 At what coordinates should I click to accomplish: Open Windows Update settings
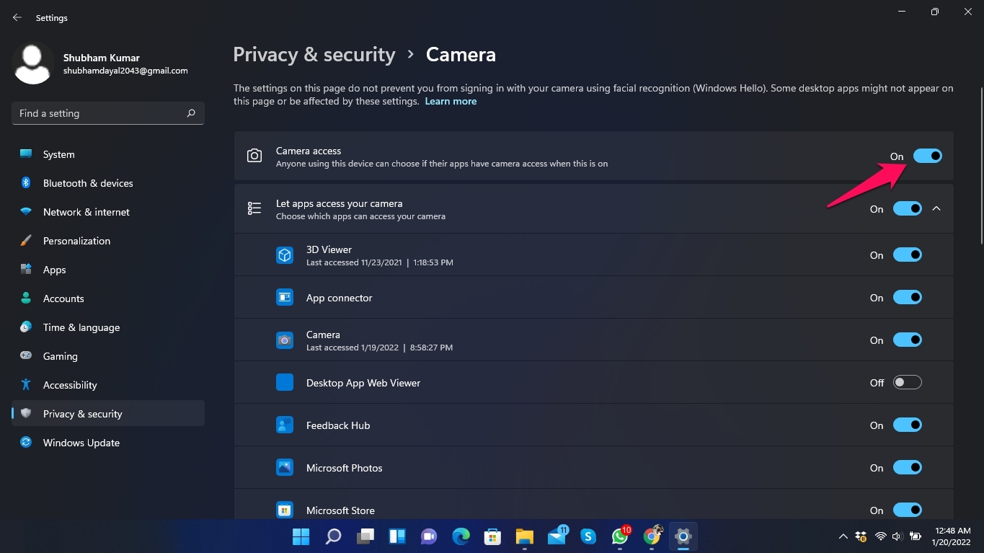point(81,442)
